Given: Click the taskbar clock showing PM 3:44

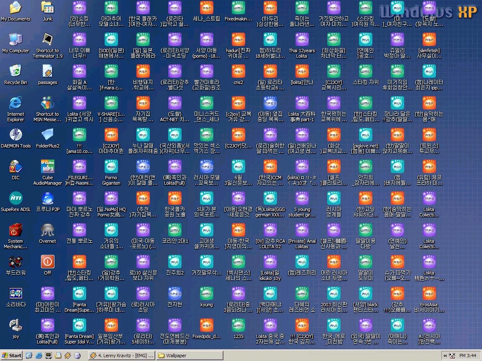Looking at the screenshot, I should (x=468, y=356).
